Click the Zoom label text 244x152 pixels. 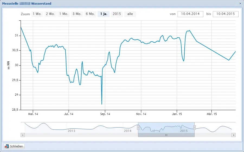click(x=25, y=14)
